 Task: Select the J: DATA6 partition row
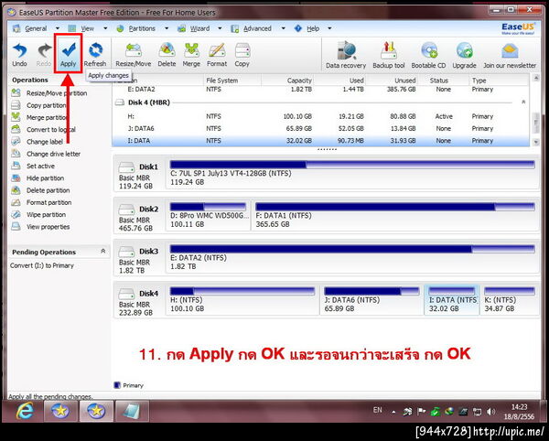pyautogui.click(x=320, y=128)
